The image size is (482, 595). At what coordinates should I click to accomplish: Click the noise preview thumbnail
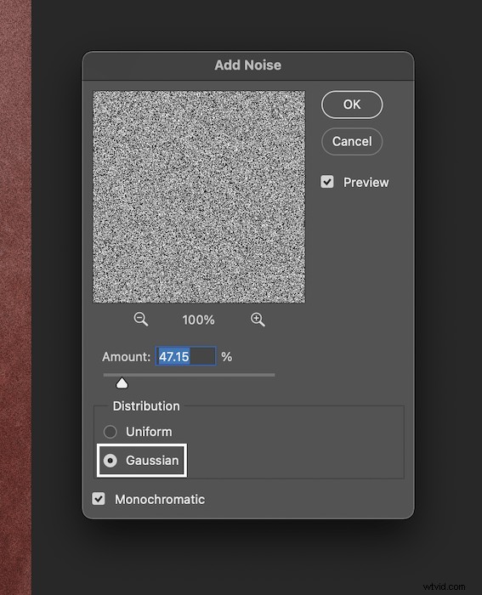click(x=199, y=196)
